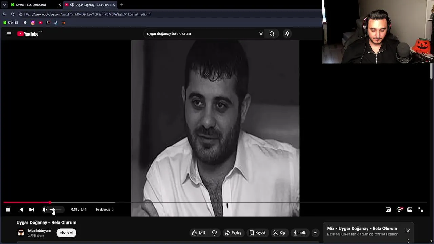Screen dimensions: 434x244
Task: Save the video with Kaydet
Action: [x=257, y=233]
